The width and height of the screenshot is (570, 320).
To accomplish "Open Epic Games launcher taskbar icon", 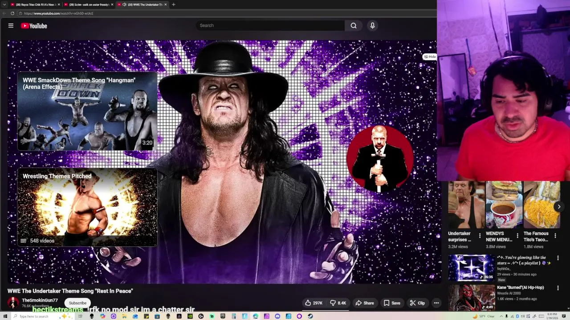I will (223, 316).
